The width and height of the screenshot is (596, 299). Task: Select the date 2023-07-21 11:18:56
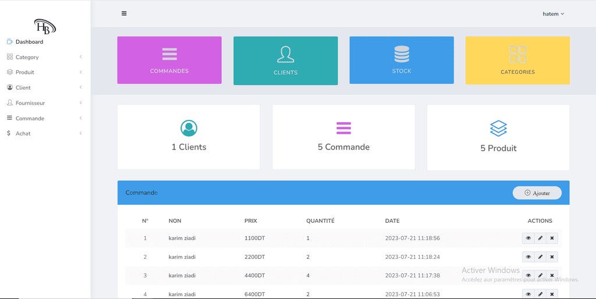[413, 239]
